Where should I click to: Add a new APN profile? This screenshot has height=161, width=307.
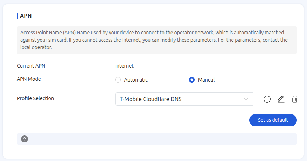[267, 99]
